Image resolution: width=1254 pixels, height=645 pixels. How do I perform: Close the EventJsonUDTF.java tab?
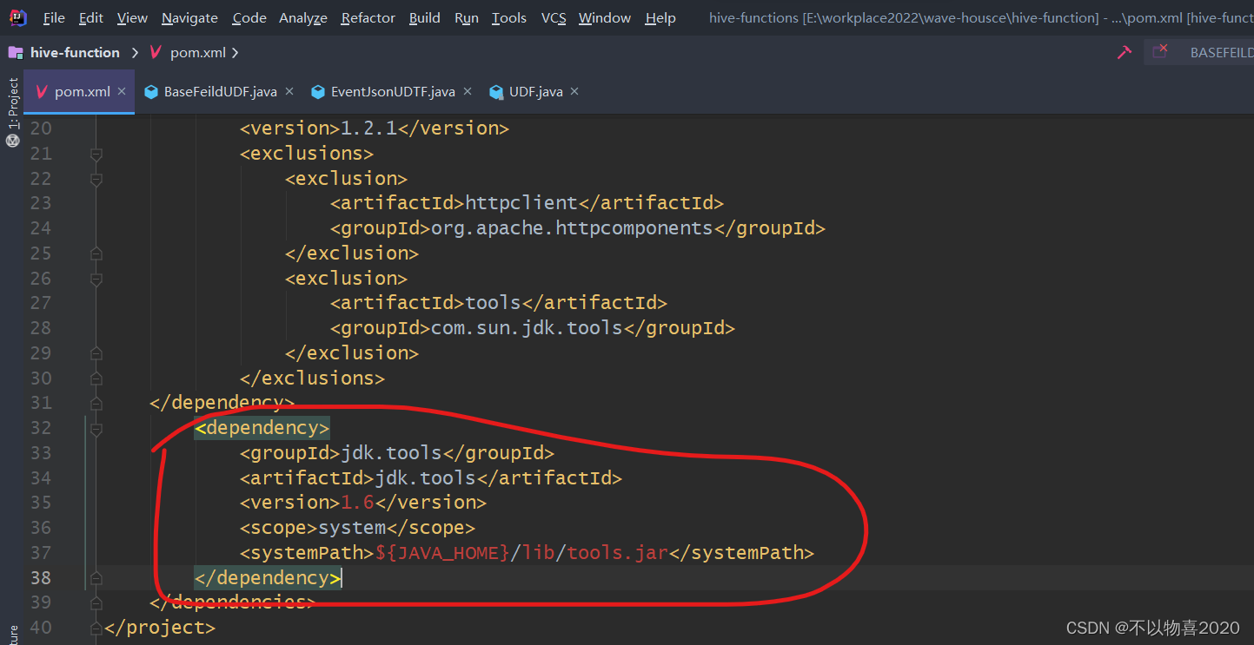pyautogui.click(x=467, y=91)
